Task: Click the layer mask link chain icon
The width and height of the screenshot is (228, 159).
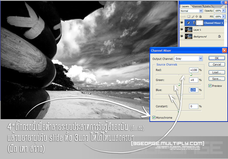Action: (x=194, y=23)
